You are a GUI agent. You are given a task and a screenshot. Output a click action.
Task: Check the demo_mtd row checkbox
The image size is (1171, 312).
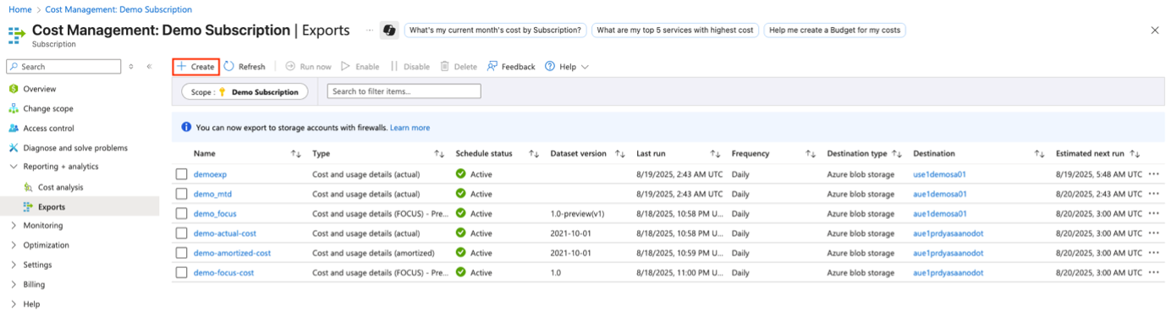(181, 194)
